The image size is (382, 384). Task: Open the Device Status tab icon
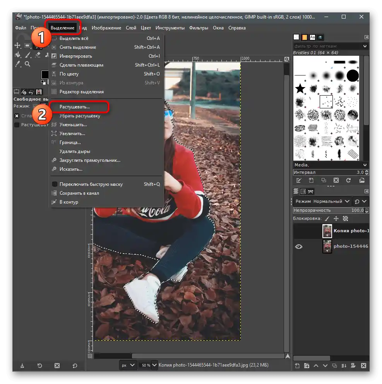24,92
